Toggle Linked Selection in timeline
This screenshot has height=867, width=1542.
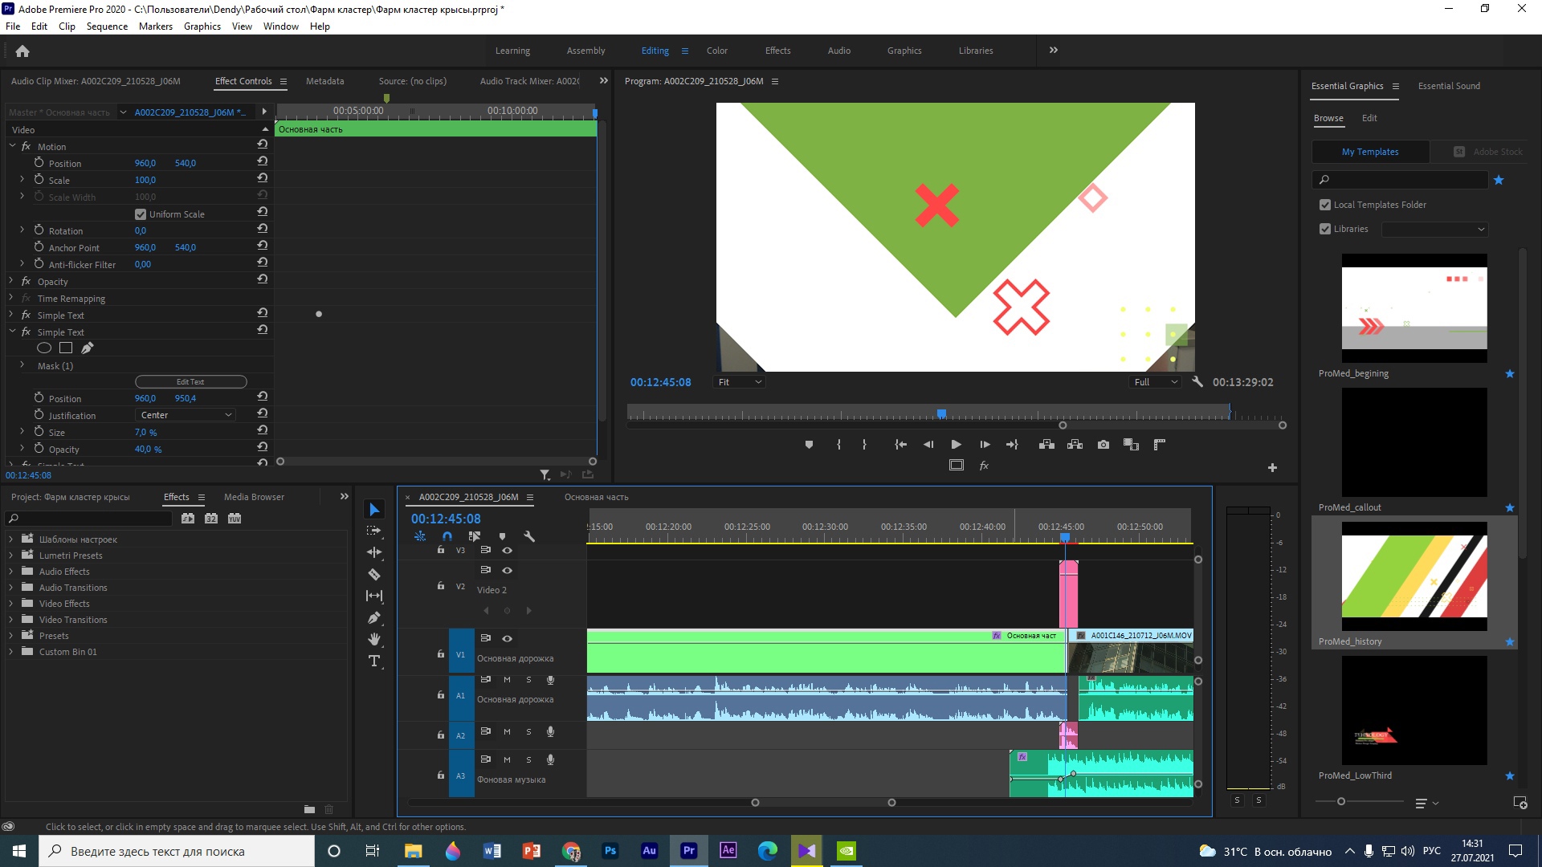[475, 536]
